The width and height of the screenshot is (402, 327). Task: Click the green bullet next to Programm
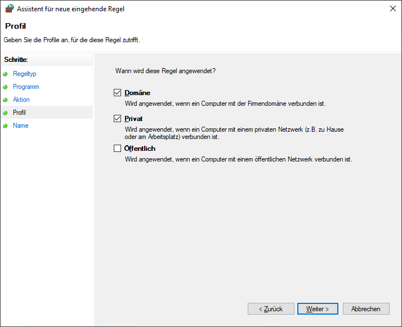(6, 87)
